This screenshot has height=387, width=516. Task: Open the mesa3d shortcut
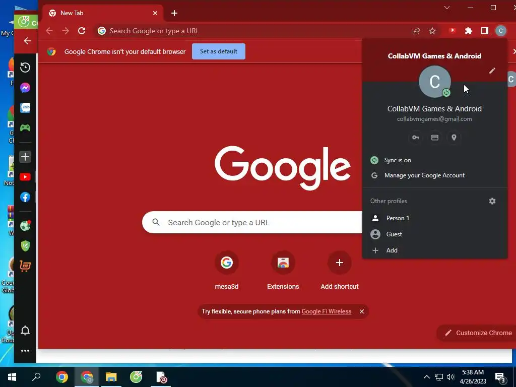[x=226, y=271]
